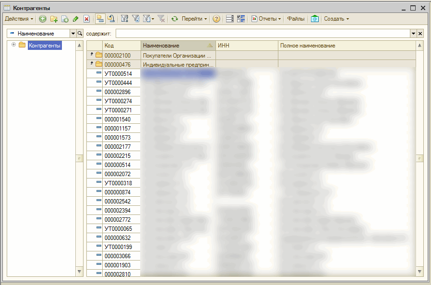Click the Файлы button

[296, 19]
